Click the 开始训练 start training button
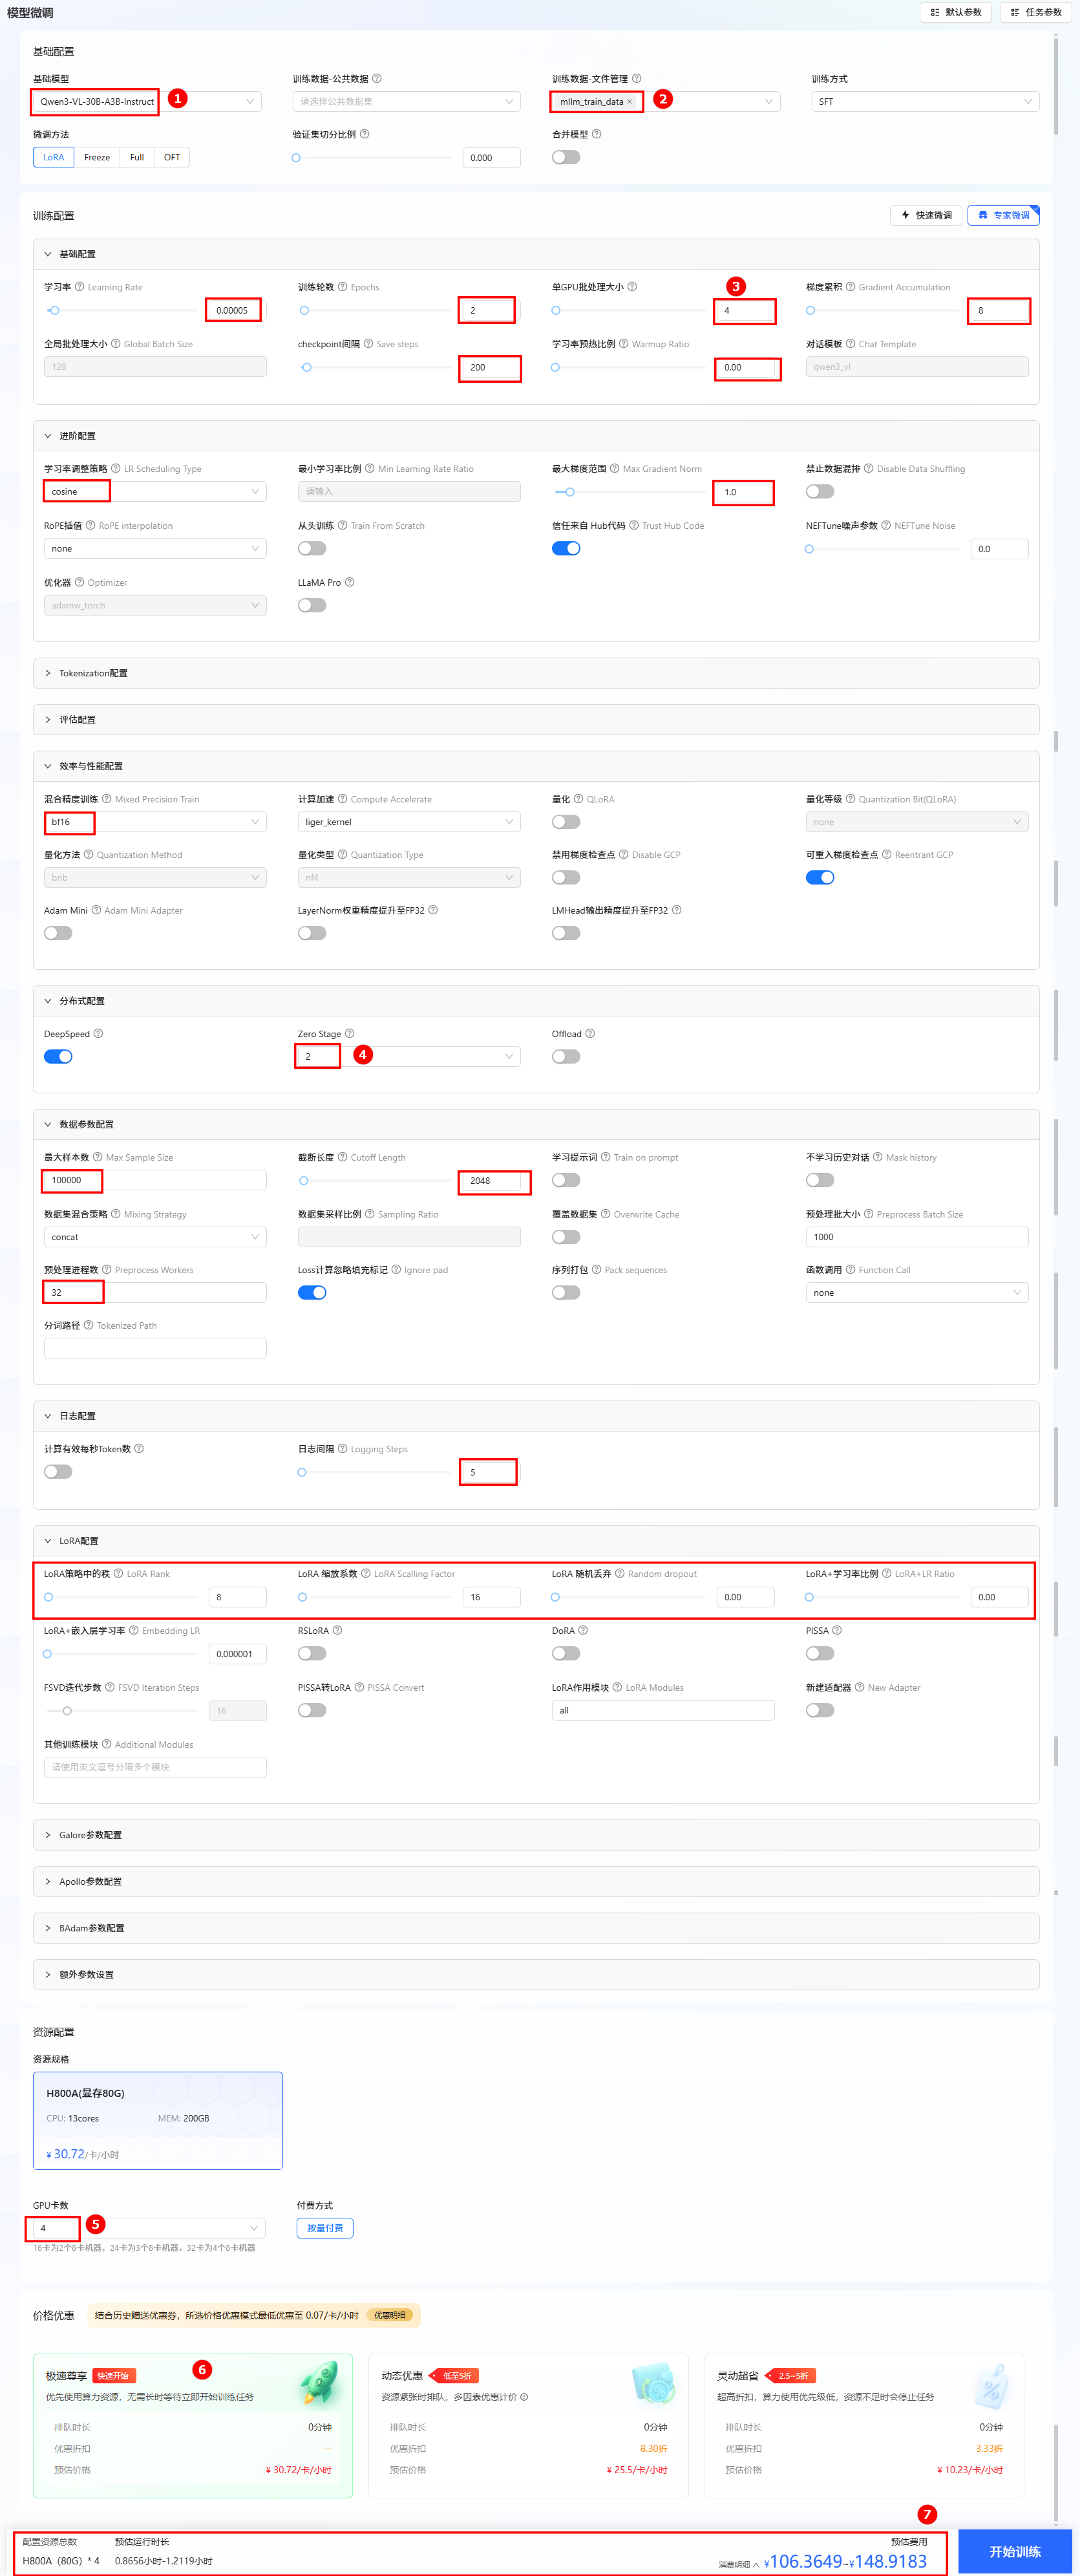The image size is (1080, 2576). click(x=1014, y=2551)
